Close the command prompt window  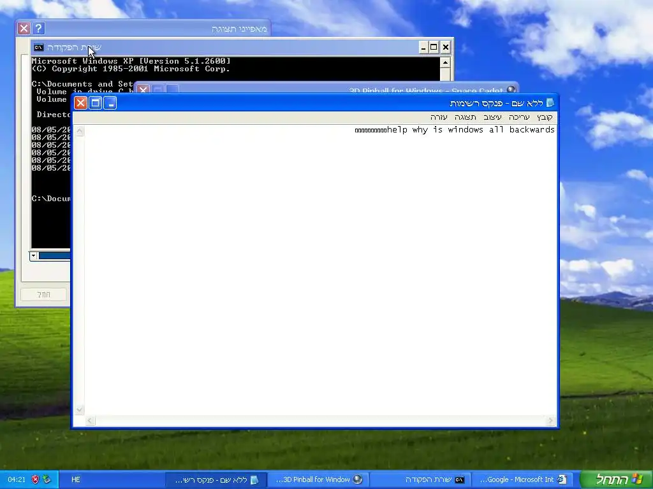click(x=446, y=47)
